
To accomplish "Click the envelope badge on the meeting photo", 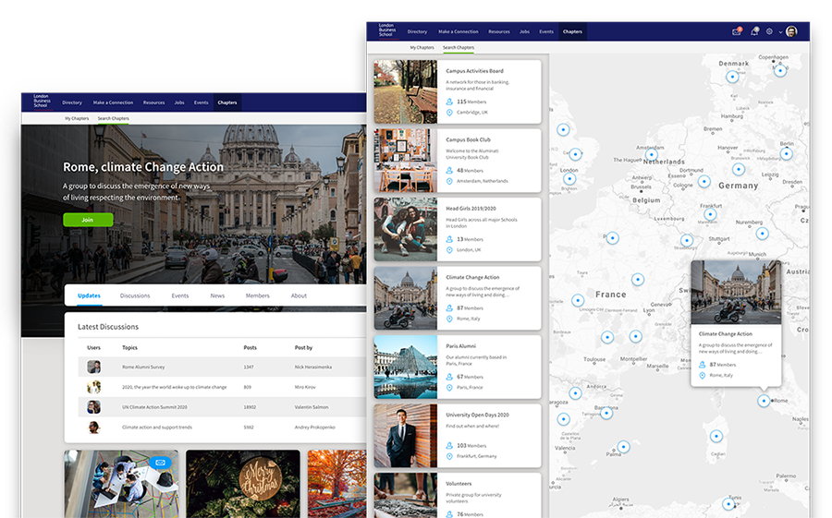I will [160, 463].
